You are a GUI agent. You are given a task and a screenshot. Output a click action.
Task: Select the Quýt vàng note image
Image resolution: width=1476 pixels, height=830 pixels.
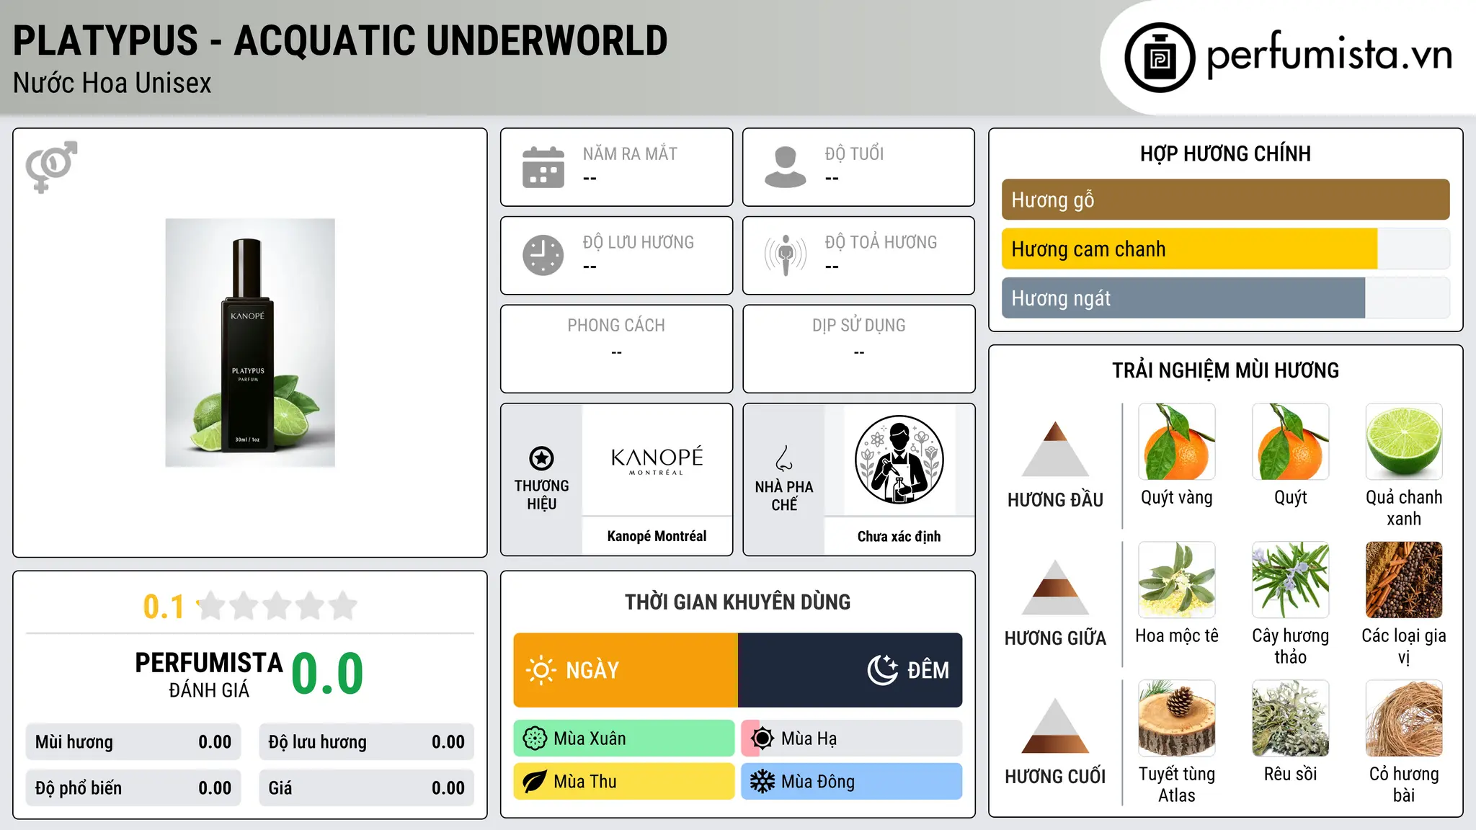1177,442
